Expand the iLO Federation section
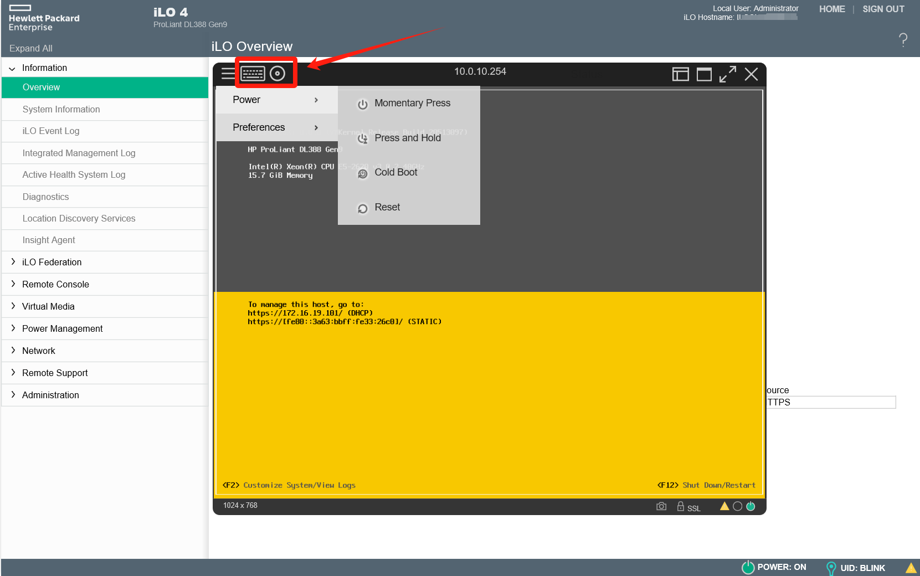The height and width of the screenshot is (576, 920). tap(52, 262)
